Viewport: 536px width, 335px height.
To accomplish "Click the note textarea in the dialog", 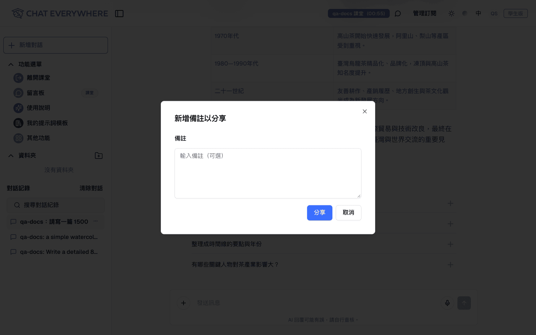I will coord(268,173).
